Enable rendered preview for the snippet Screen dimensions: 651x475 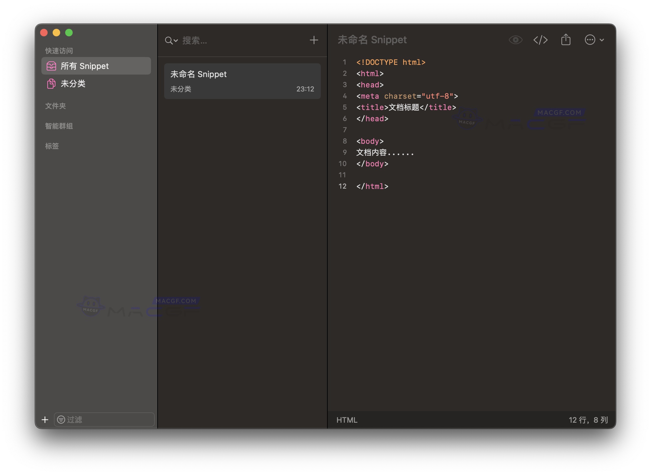515,40
